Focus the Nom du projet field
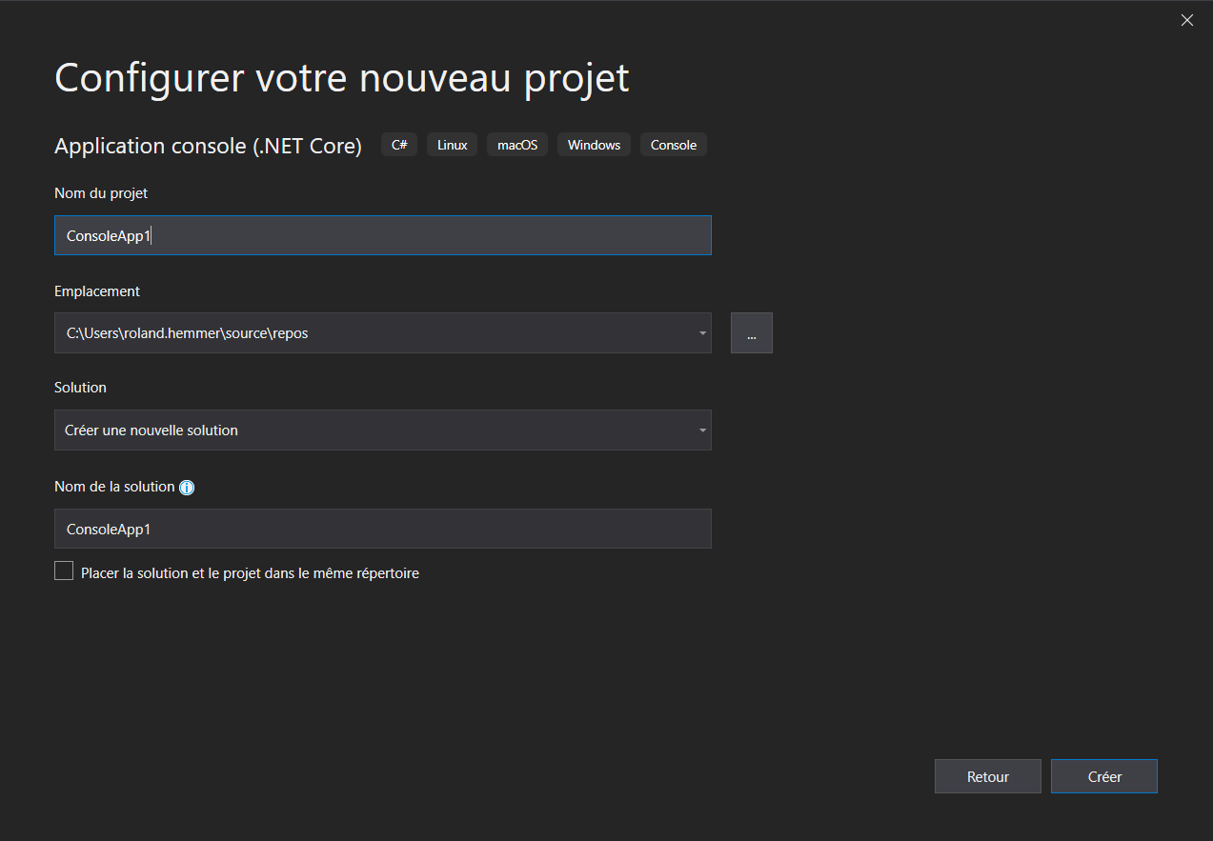 coord(383,235)
